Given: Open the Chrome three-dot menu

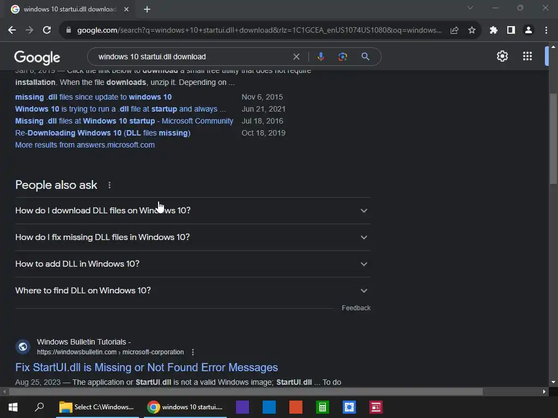Looking at the screenshot, I should [546, 30].
